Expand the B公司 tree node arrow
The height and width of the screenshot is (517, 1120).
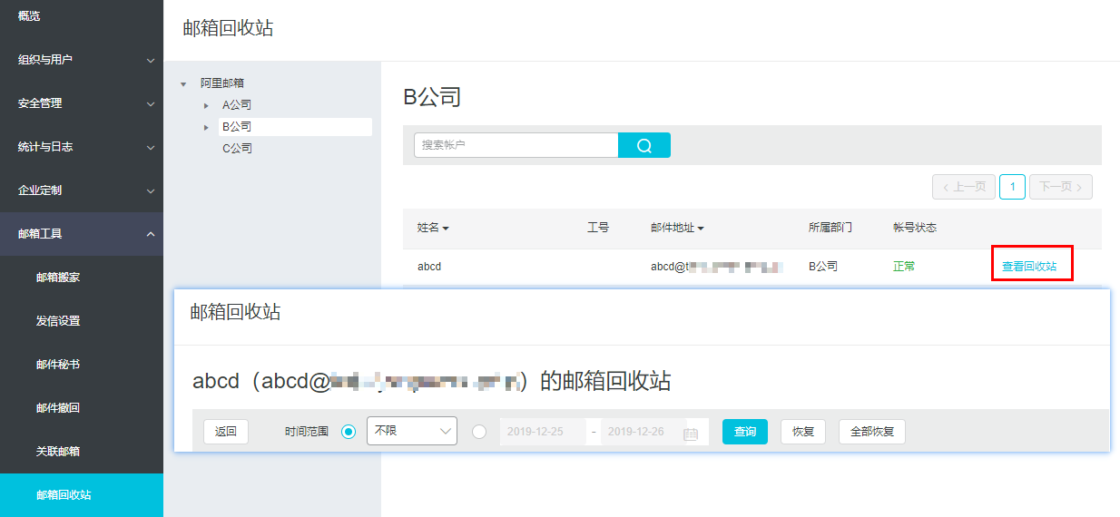[206, 127]
